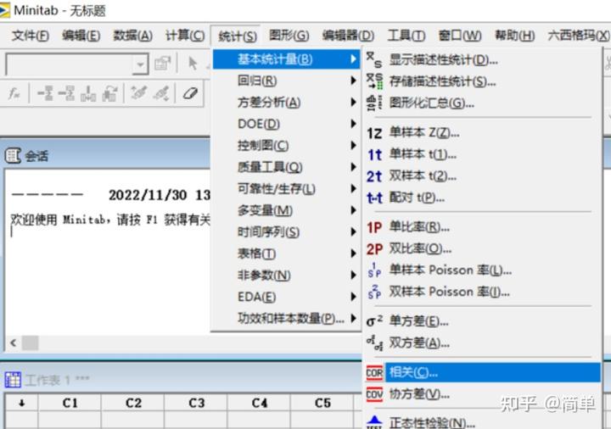This screenshot has width=611, height=429.
Task: Select column header C3
Action: click(x=196, y=403)
